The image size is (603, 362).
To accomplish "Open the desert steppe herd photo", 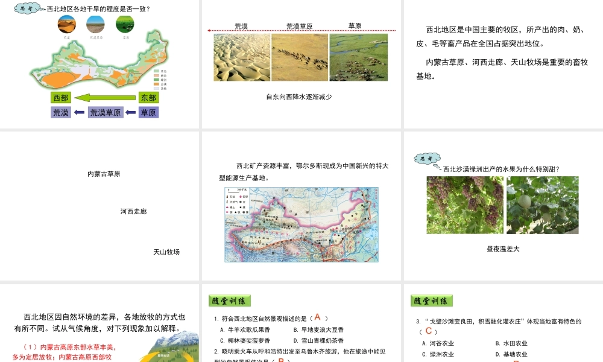I will [x=300, y=57].
